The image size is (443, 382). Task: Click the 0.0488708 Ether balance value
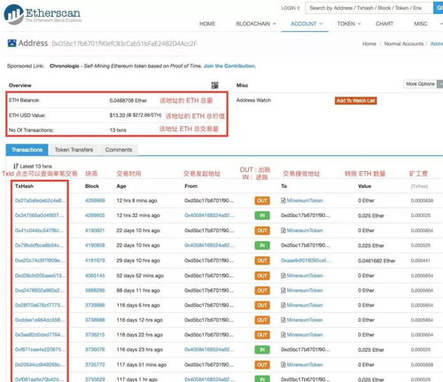(x=128, y=100)
